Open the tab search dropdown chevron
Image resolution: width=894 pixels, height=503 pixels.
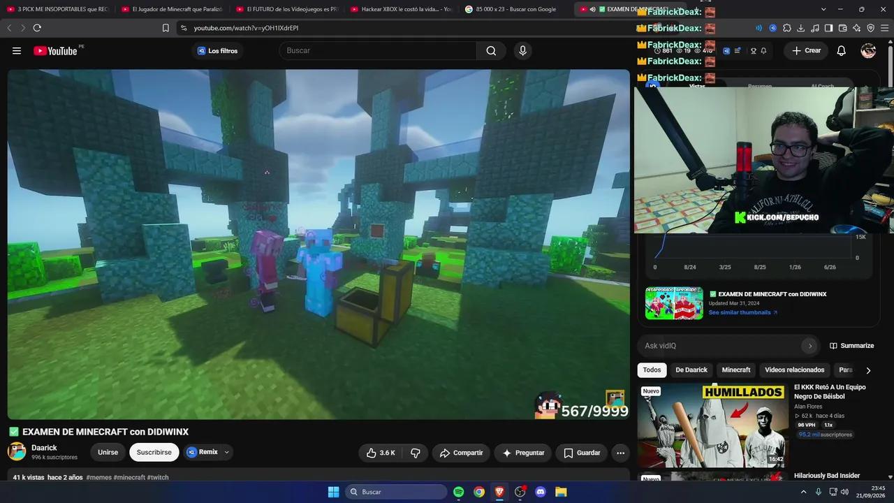pos(823,9)
